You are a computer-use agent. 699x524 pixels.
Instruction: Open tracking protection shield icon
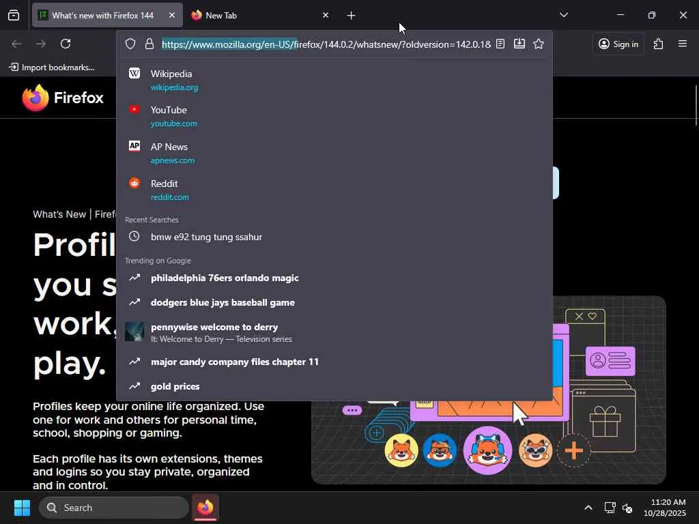click(130, 44)
